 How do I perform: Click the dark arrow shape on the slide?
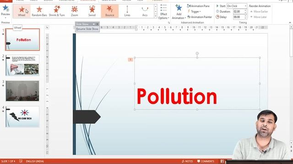87,117
